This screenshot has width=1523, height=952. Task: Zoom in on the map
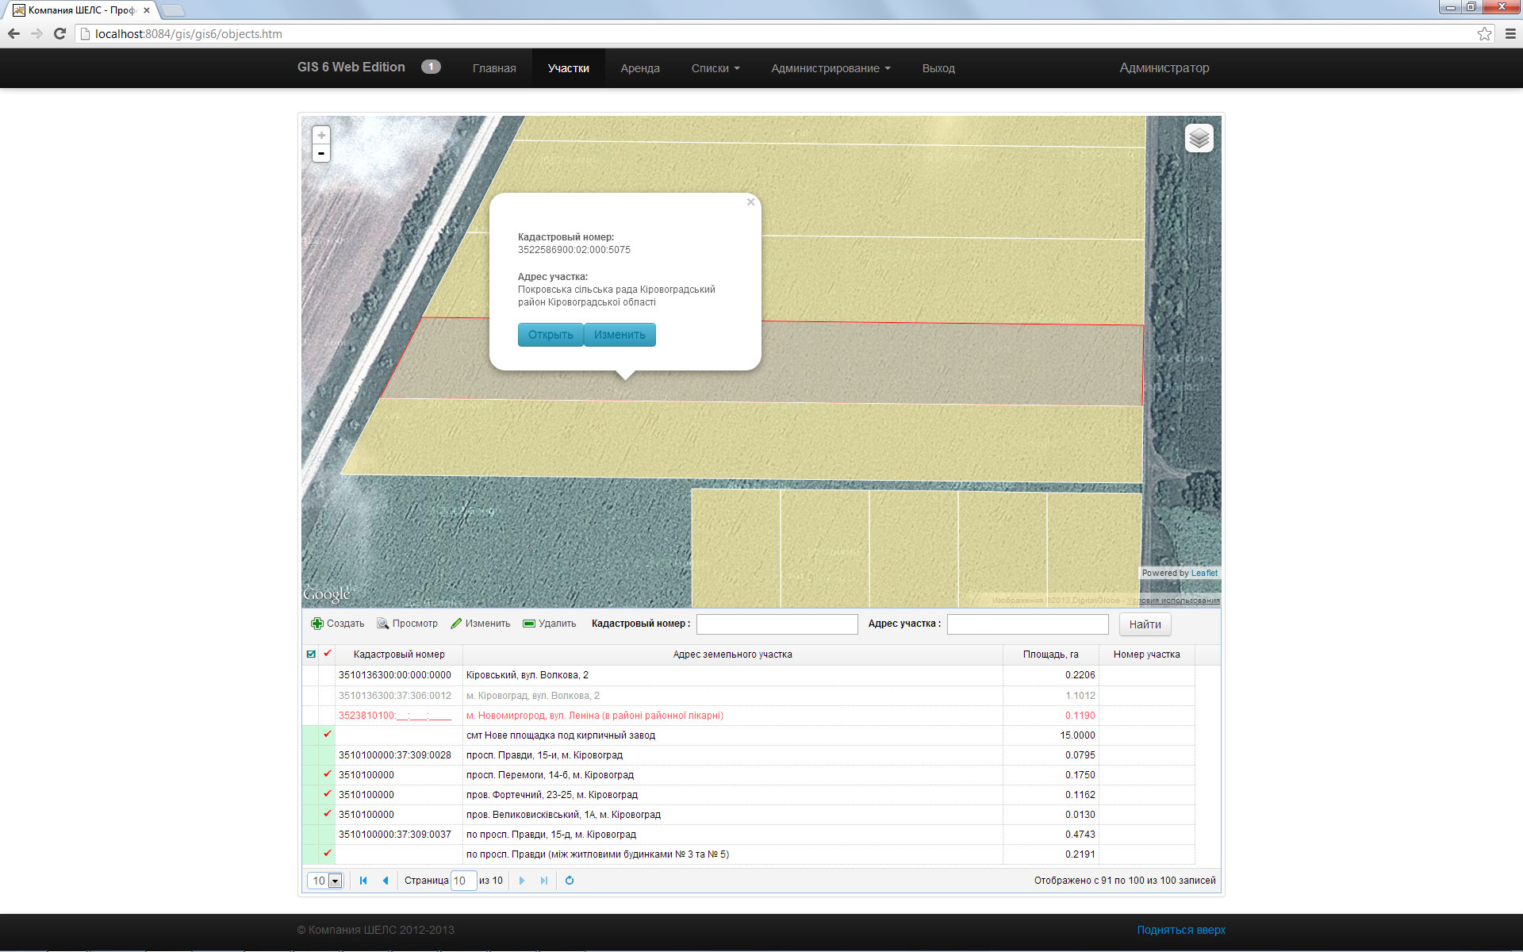click(x=321, y=136)
